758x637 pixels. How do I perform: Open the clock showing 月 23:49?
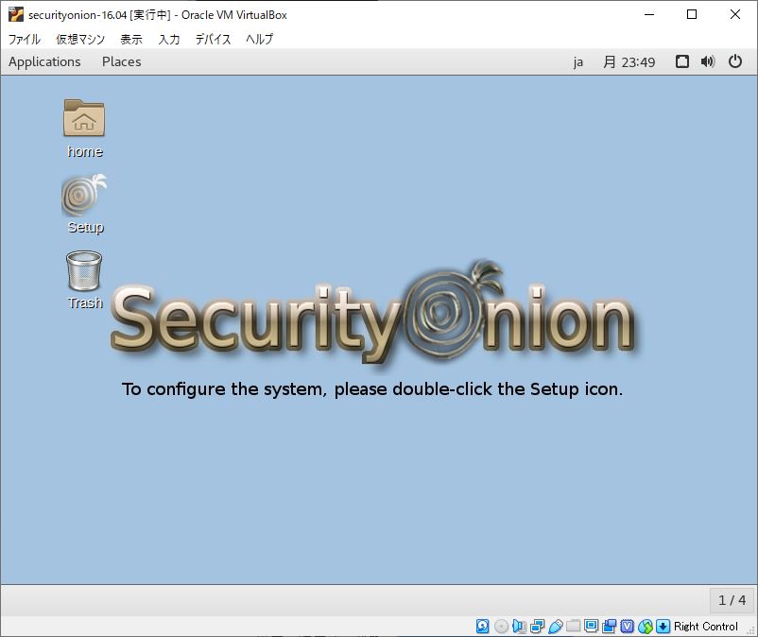click(629, 61)
